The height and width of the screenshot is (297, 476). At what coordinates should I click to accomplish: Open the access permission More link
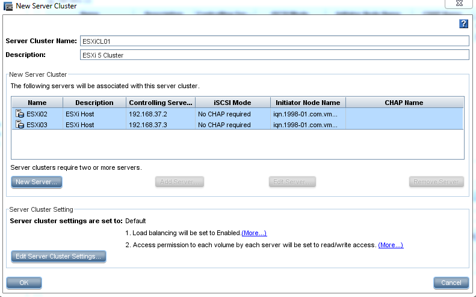coord(391,245)
